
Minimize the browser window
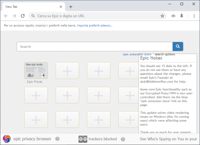[x=170, y=4]
